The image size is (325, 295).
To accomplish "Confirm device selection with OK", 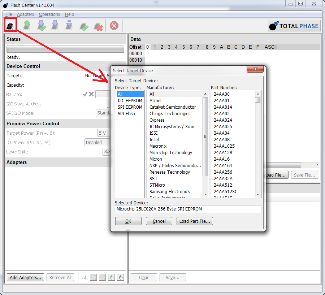I will pos(128,221).
